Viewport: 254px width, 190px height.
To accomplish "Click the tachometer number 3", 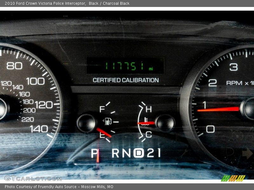I will [x=234, y=67].
